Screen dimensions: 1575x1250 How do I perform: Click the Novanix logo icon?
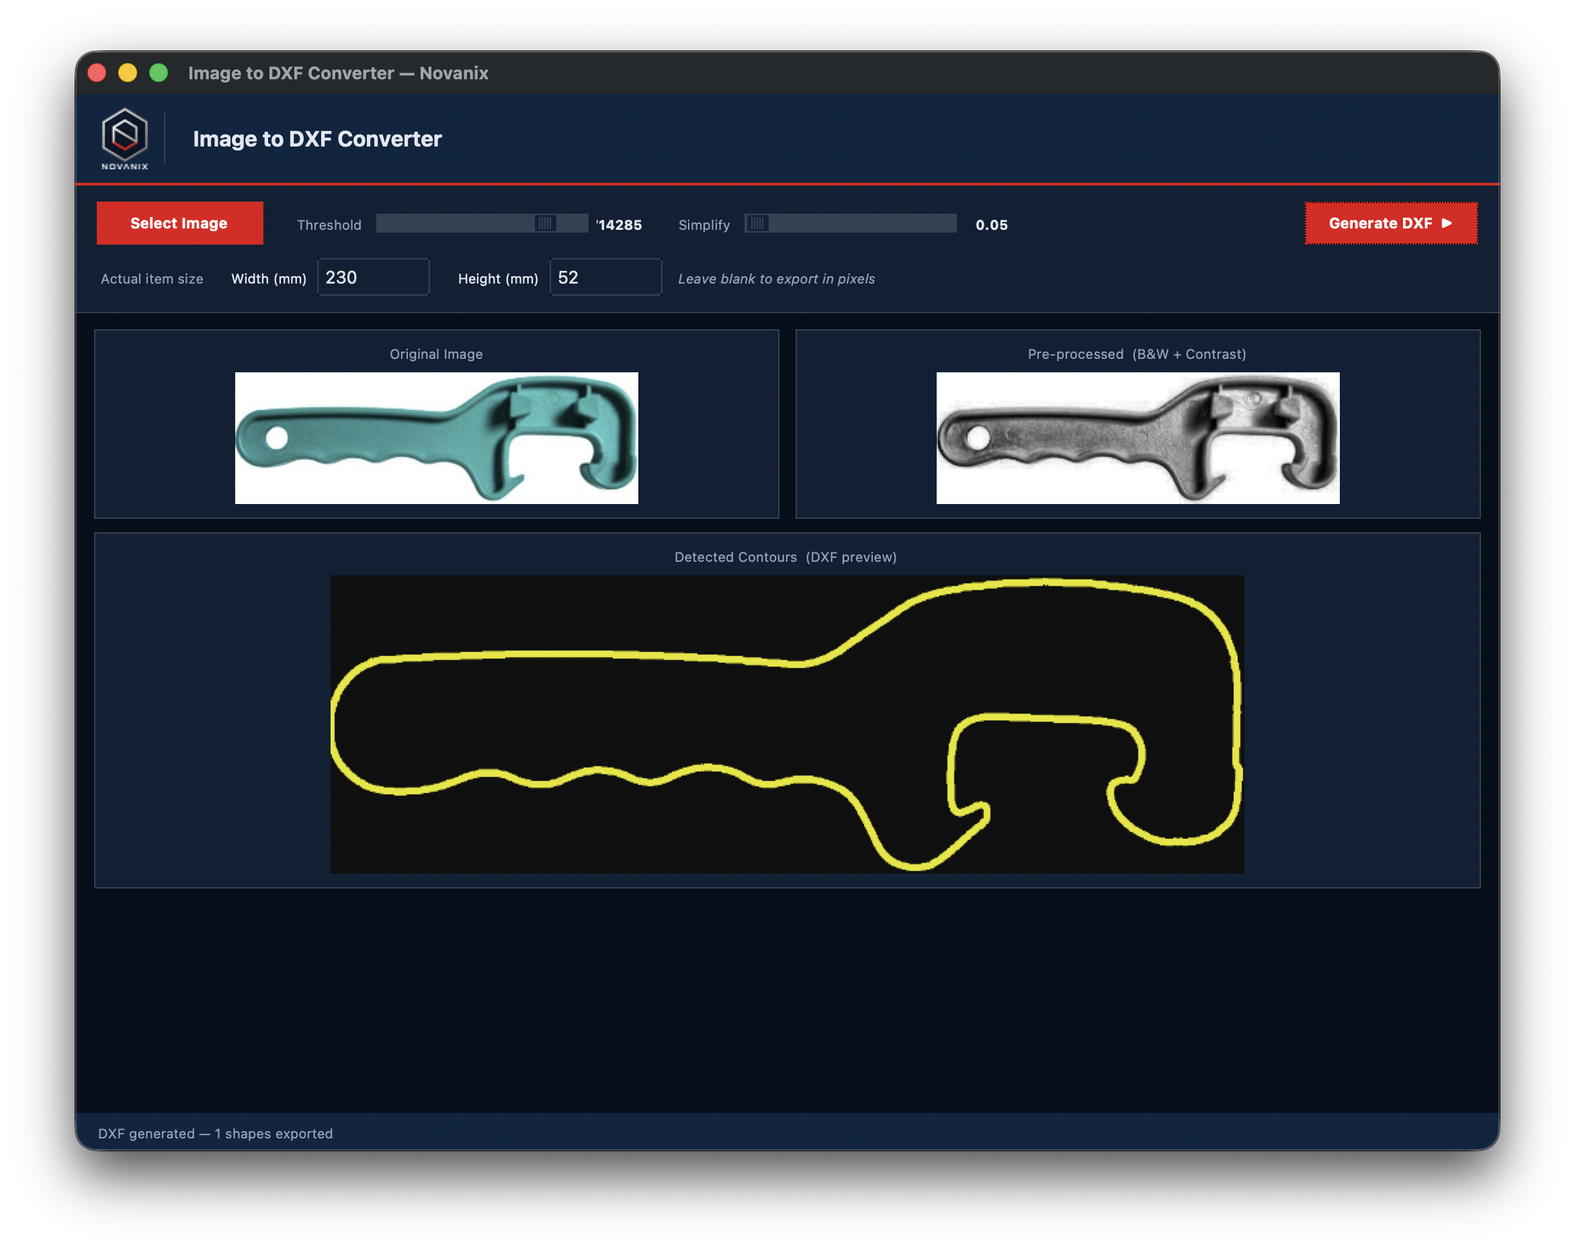(125, 138)
